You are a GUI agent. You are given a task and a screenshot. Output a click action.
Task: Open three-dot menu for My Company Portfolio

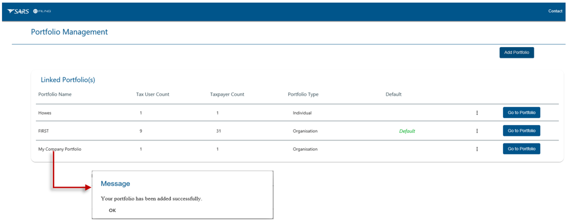coord(477,149)
